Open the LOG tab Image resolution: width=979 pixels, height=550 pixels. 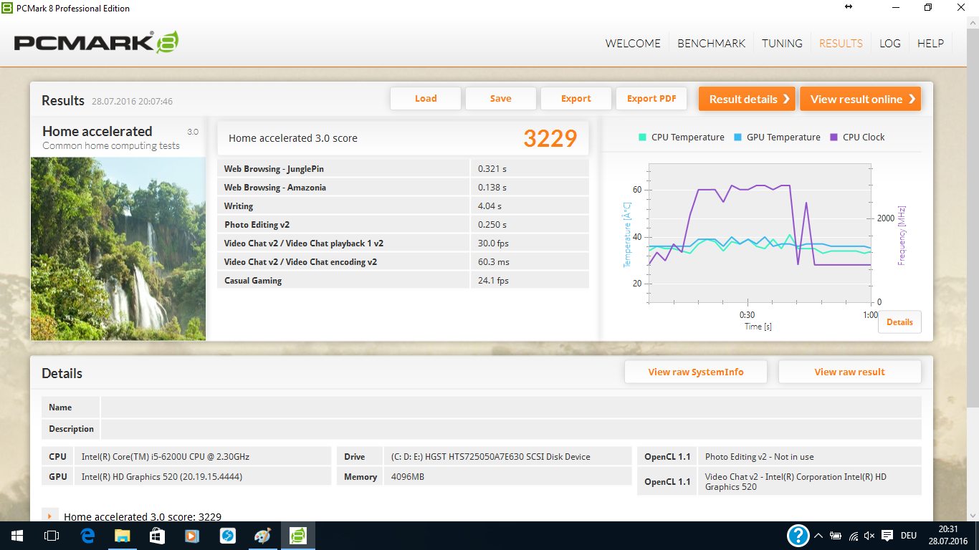point(890,43)
